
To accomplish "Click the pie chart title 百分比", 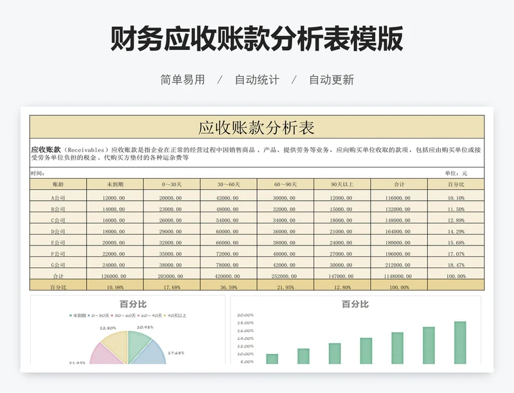I will click(x=133, y=304).
